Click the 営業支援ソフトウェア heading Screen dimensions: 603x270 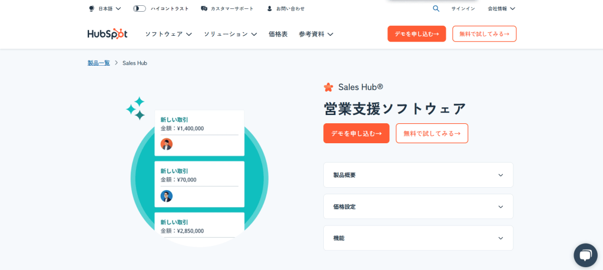[x=395, y=109]
